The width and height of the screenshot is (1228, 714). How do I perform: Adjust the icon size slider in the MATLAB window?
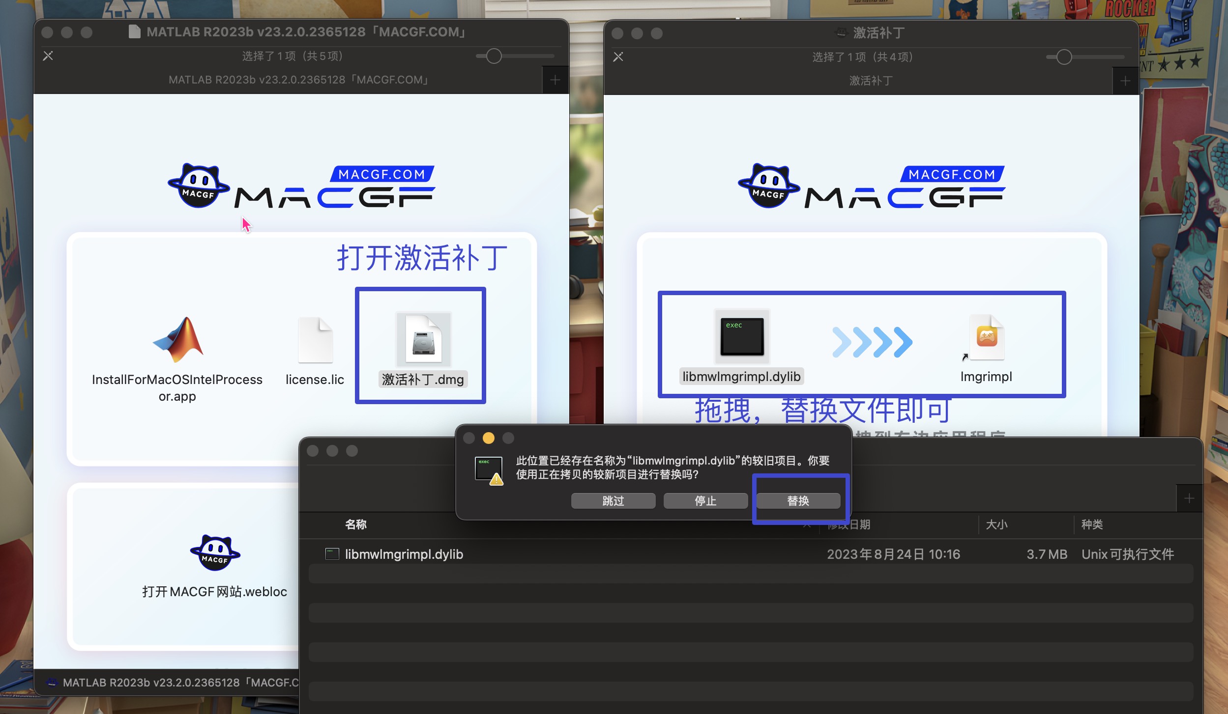[493, 56]
